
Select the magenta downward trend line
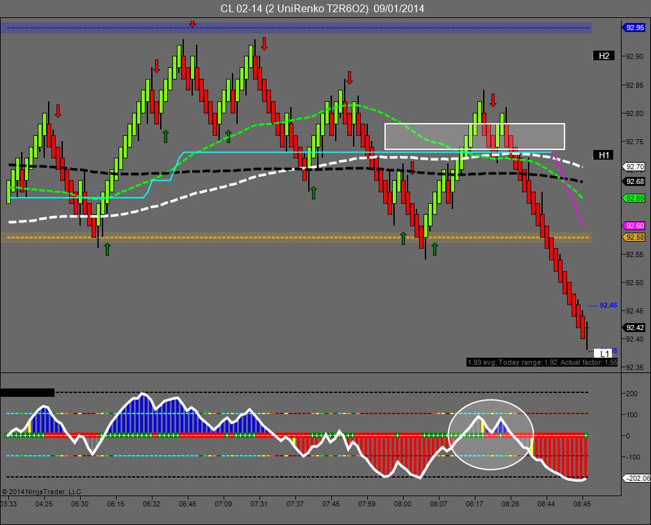[568, 188]
